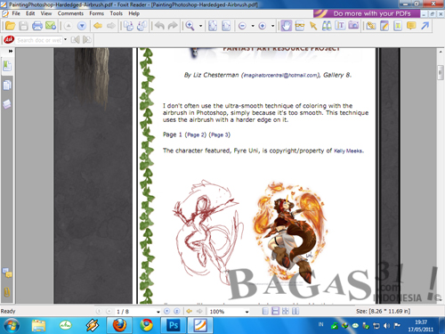Select the Typewriter tool icon
Viewport: 445px width, 334px height.
tap(340, 26)
